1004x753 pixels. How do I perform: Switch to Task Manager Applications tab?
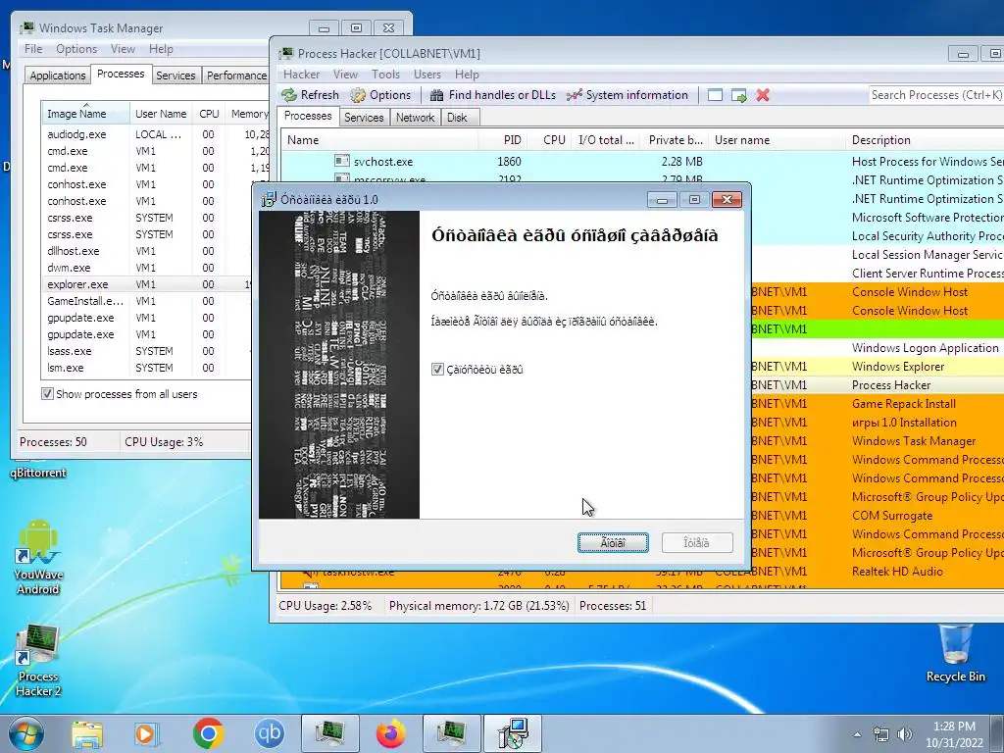(58, 75)
